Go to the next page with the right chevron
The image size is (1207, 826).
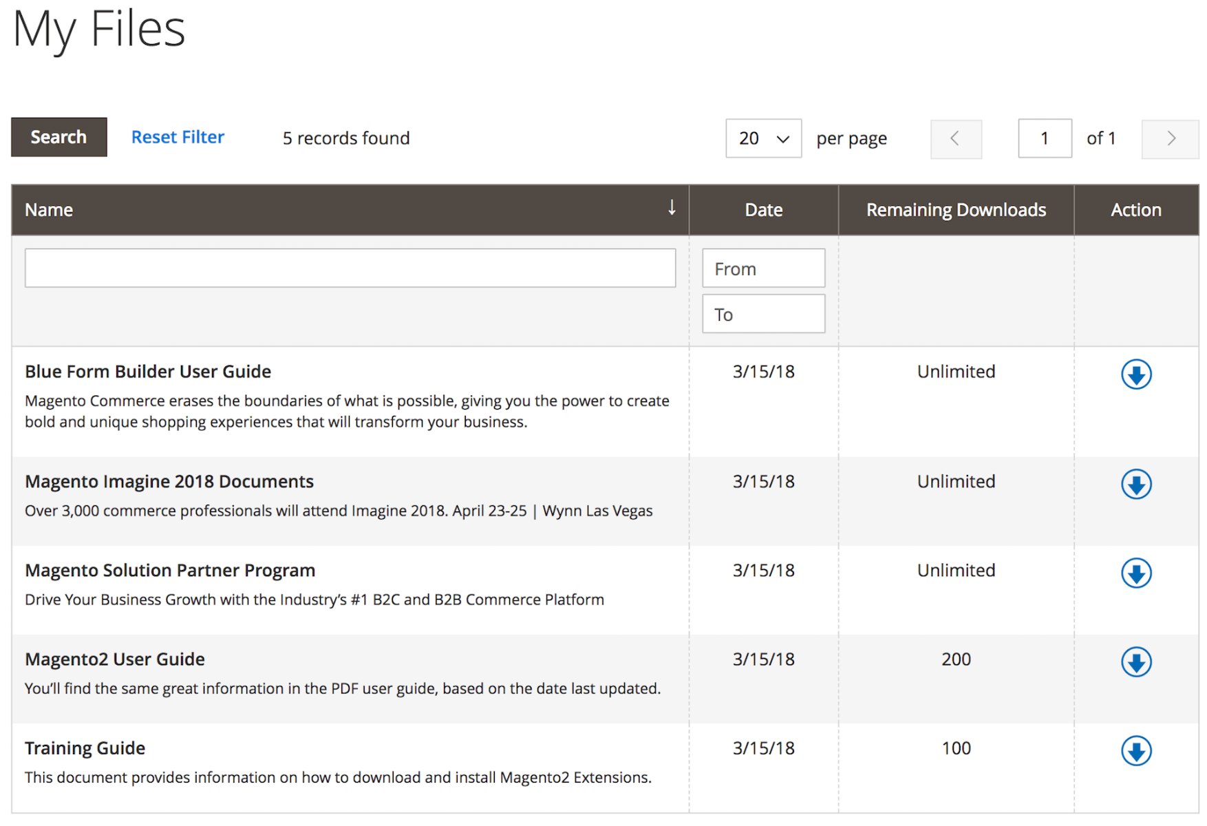click(1170, 138)
